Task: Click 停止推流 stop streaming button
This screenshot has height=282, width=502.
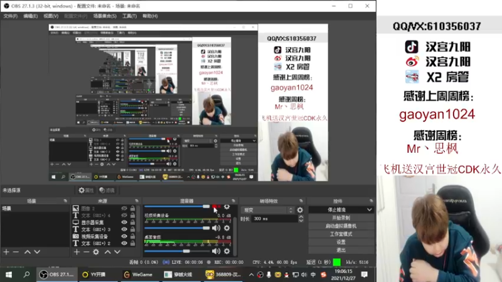Action: (337, 210)
